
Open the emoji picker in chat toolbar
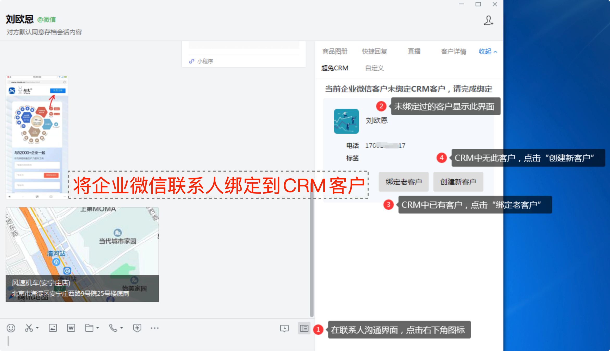click(11, 328)
